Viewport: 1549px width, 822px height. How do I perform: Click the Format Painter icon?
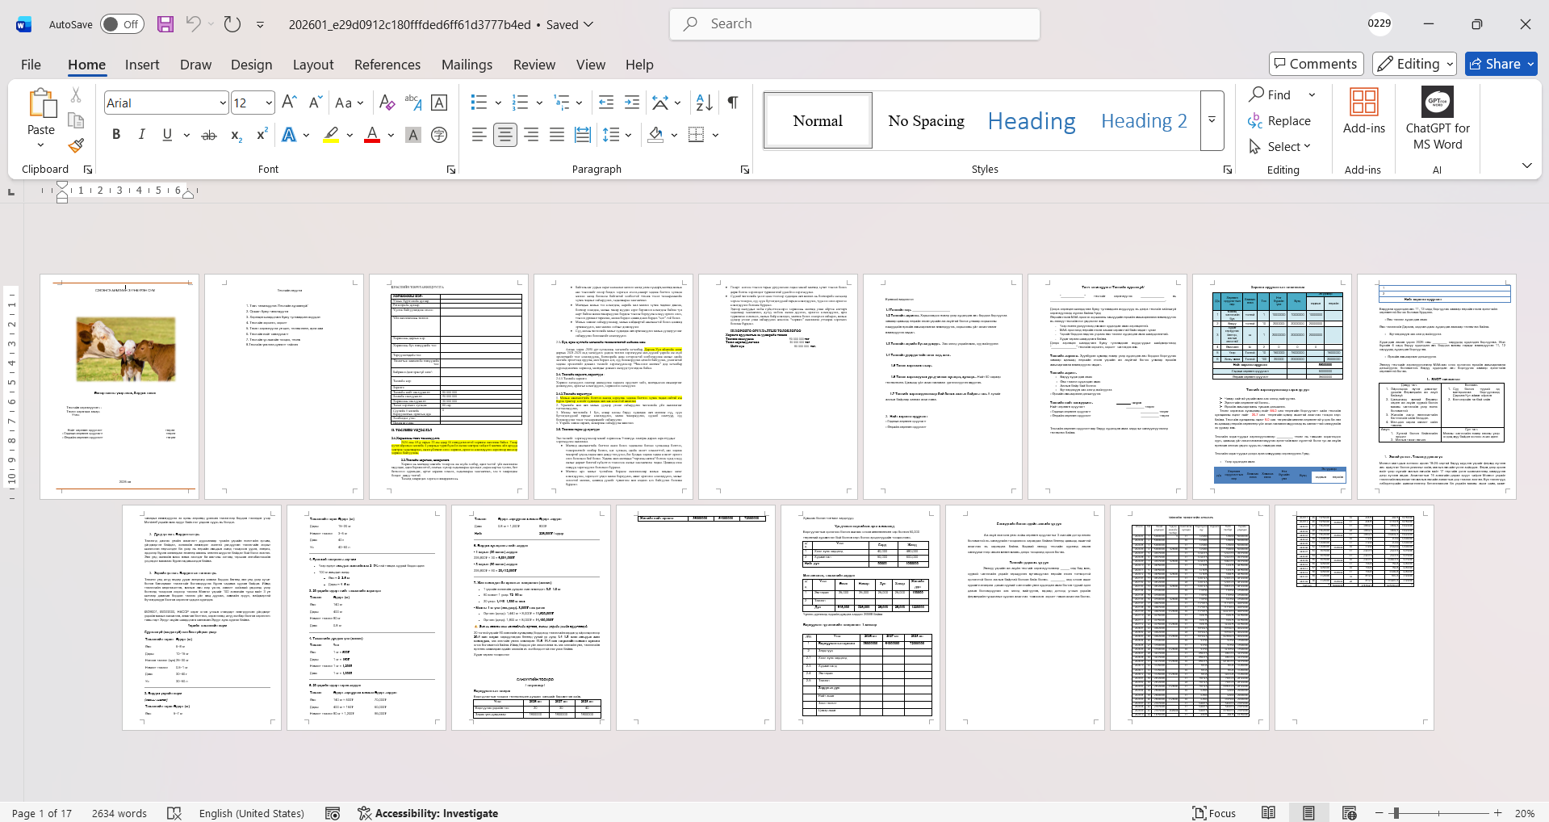coord(76,146)
